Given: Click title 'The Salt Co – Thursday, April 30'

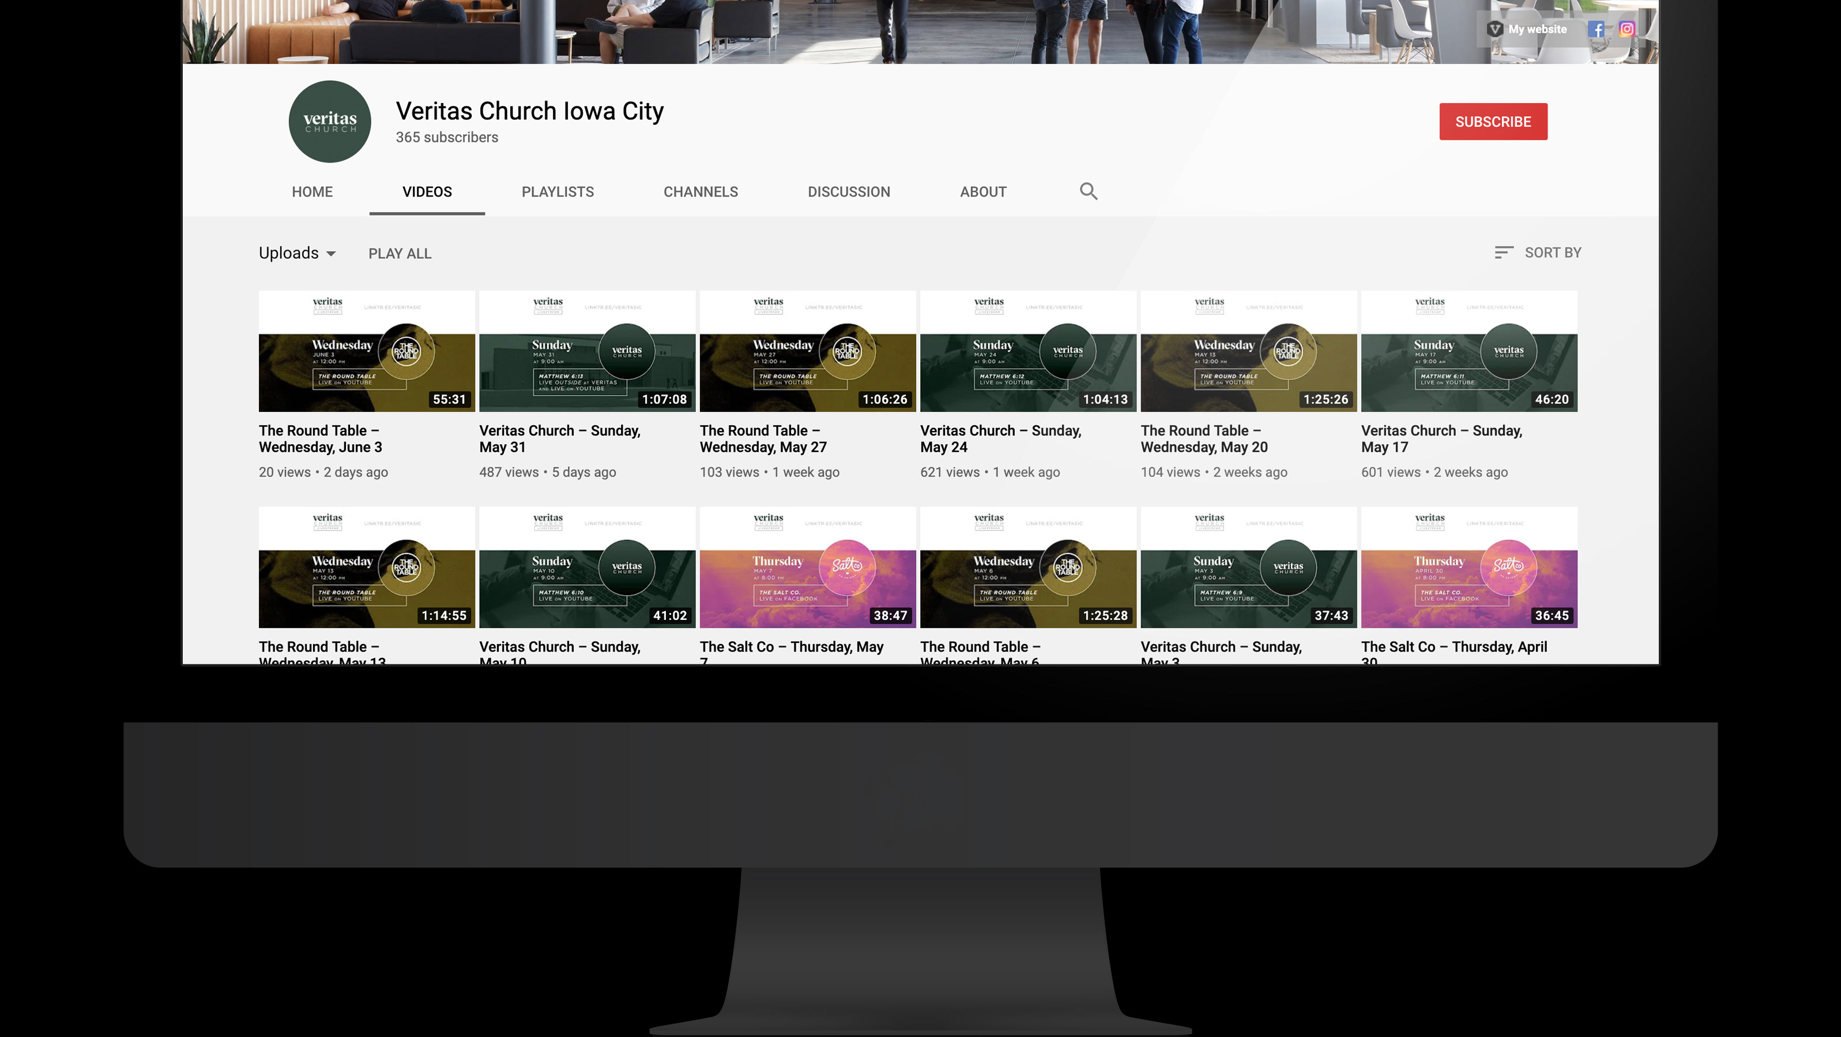Looking at the screenshot, I should coord(1454,652).
